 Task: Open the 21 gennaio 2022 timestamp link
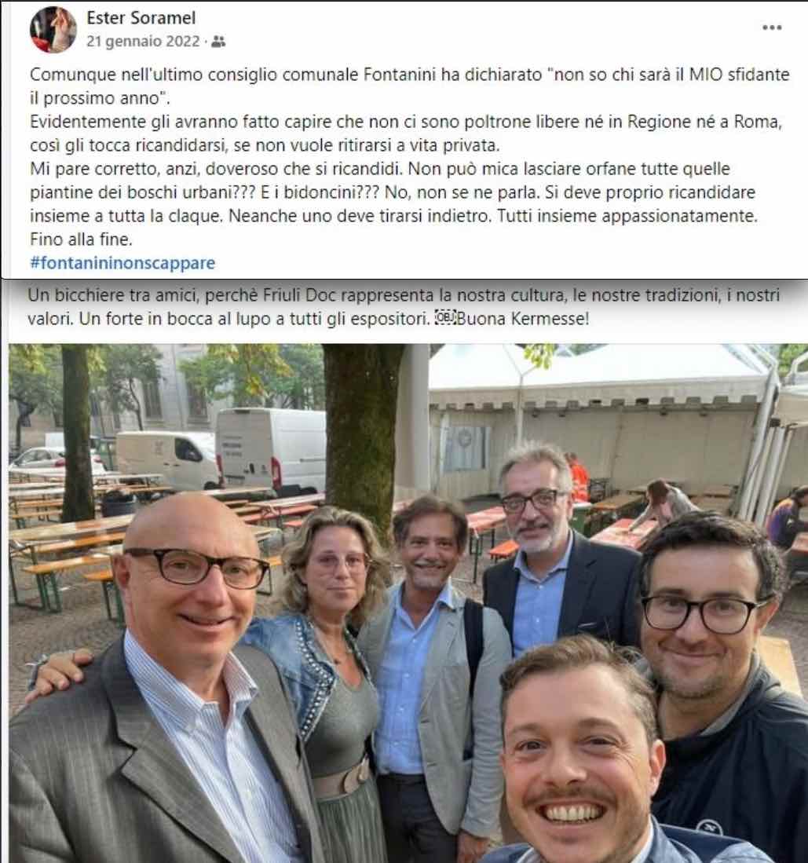coord(143,42)
